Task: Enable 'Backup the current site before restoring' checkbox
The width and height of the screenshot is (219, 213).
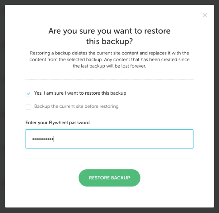Action: (x=28, y=107)
